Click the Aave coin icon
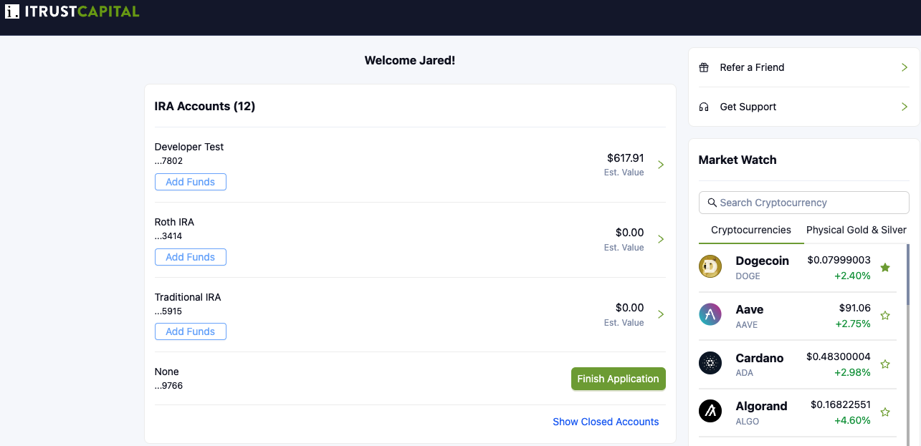The height and width of the screenshot is (446, 921). tap(710, 315)
